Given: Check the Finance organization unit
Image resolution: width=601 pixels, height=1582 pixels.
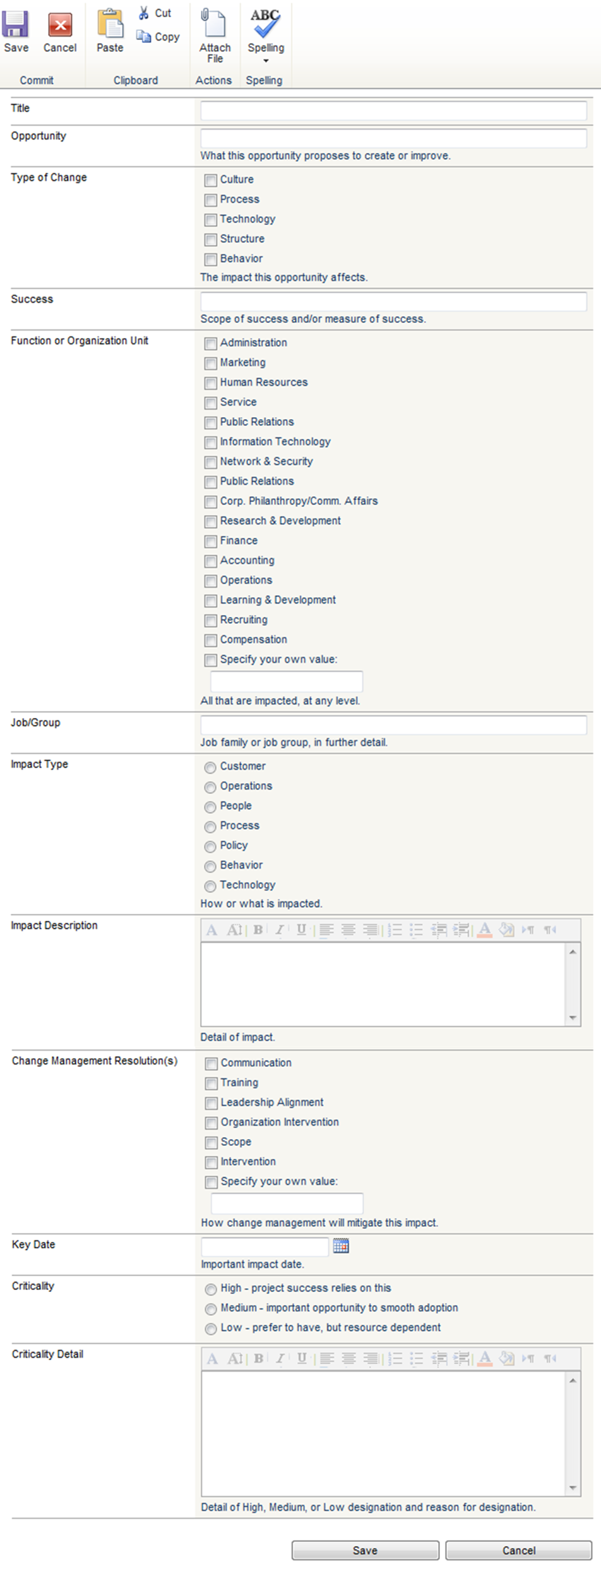Looking at the screenshot, I should coord(210,542).
